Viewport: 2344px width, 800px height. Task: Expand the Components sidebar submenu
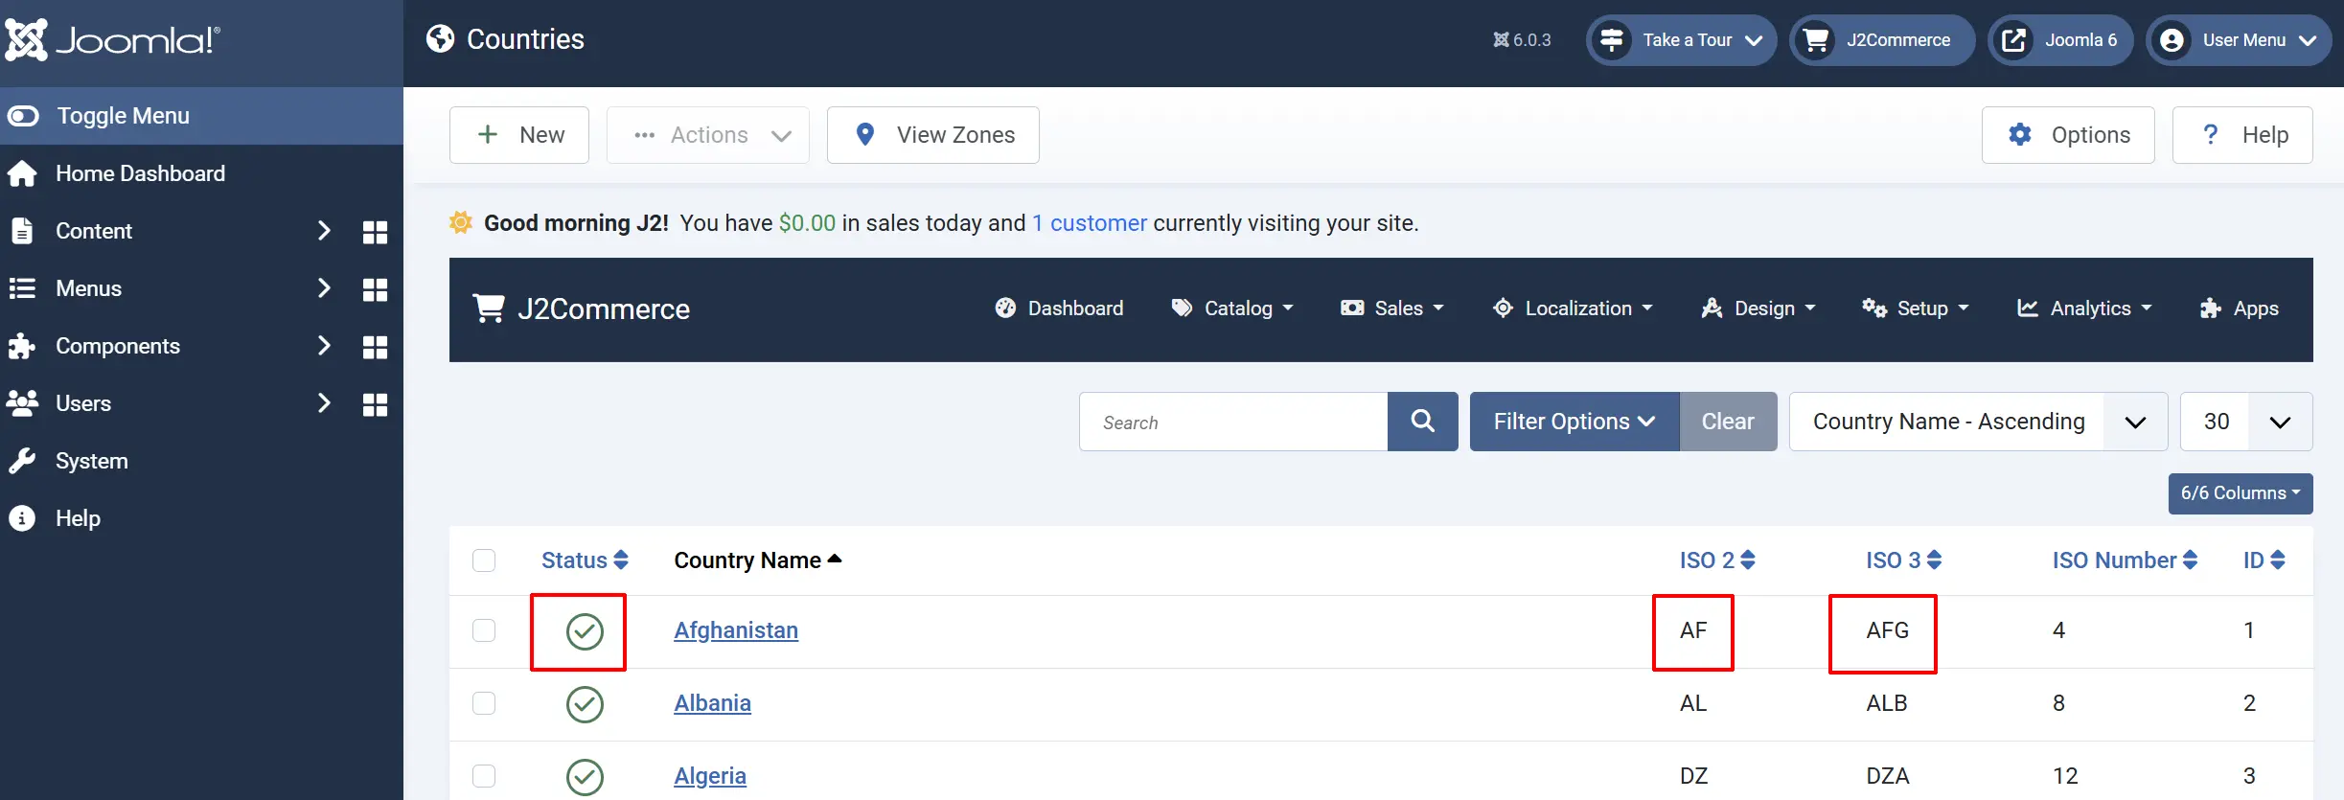tap(324, 346)
